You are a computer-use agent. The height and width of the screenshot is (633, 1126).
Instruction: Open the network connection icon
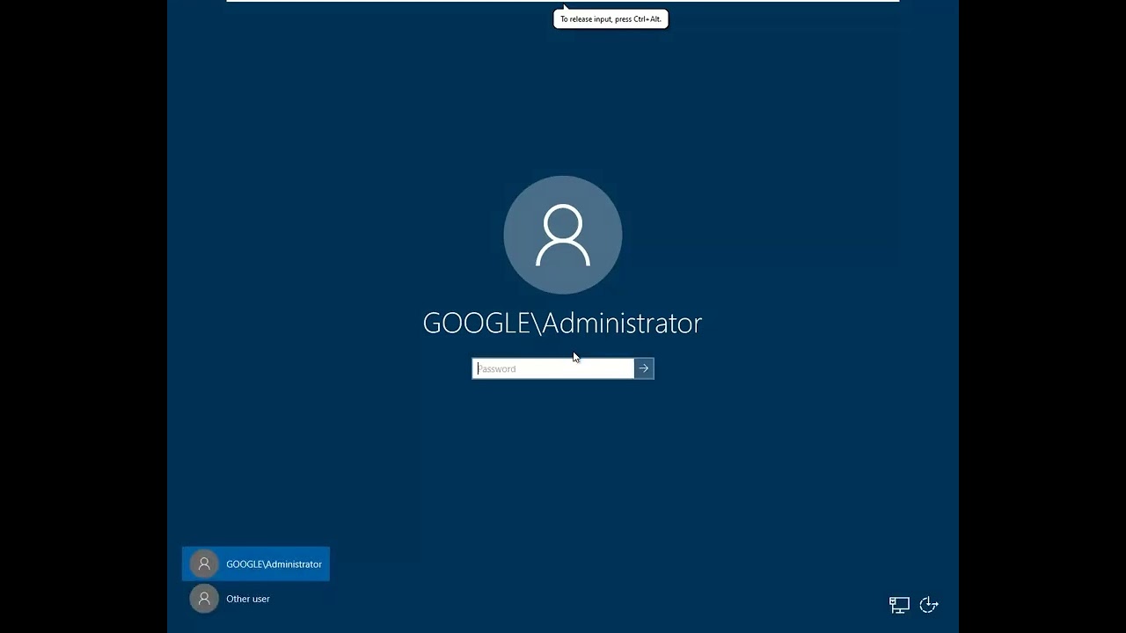[899, 605]
